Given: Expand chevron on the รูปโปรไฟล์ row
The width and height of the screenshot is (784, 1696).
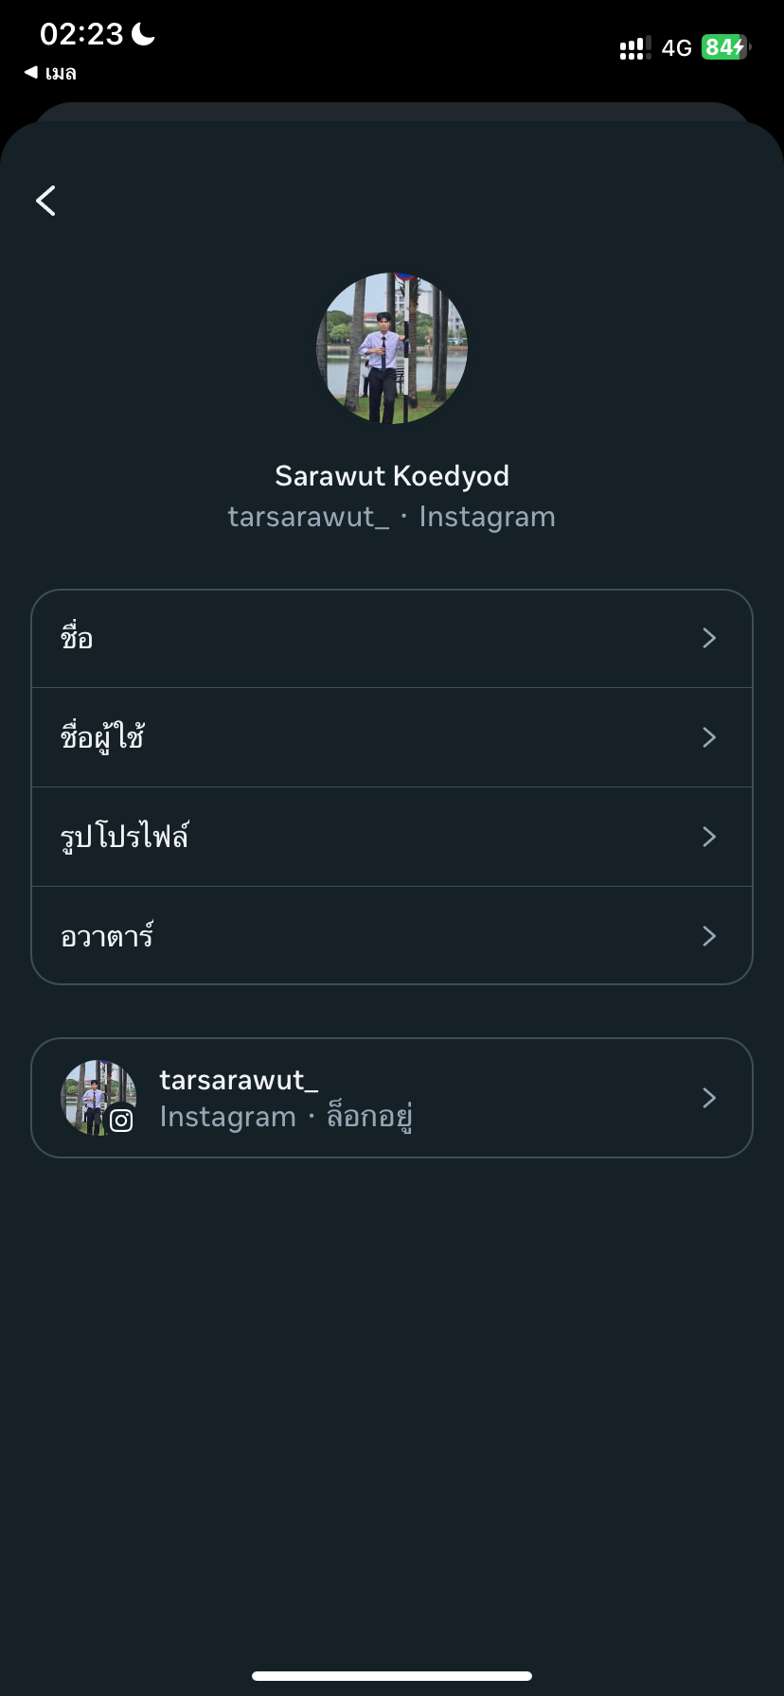Looking at the screenshot, I should point(709,837).
